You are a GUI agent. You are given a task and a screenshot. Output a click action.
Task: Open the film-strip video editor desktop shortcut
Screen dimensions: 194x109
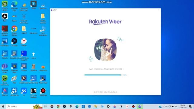(x=5, y=41)
